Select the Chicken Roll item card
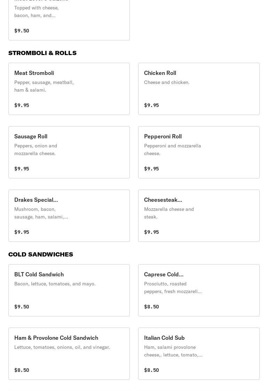The height and width of the screenshot is (391, 268). tap(199, 89)
